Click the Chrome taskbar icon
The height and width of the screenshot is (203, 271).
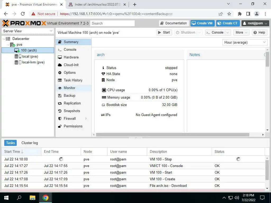(x=46, y=198)
